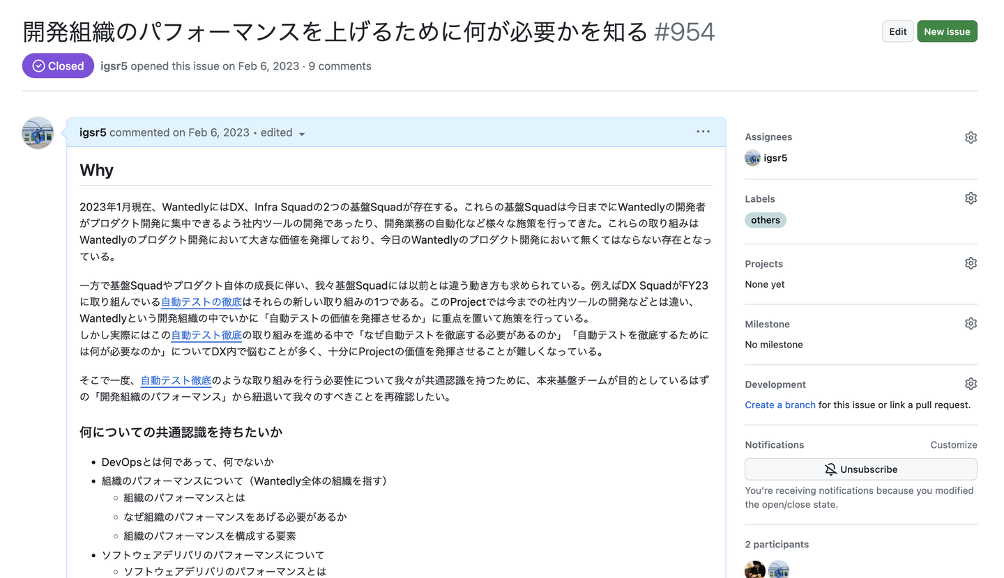Viewport: 1004px width, 578px height.
Task: Click the comment date Feb 6, 2023
Action: coord(218,132)
